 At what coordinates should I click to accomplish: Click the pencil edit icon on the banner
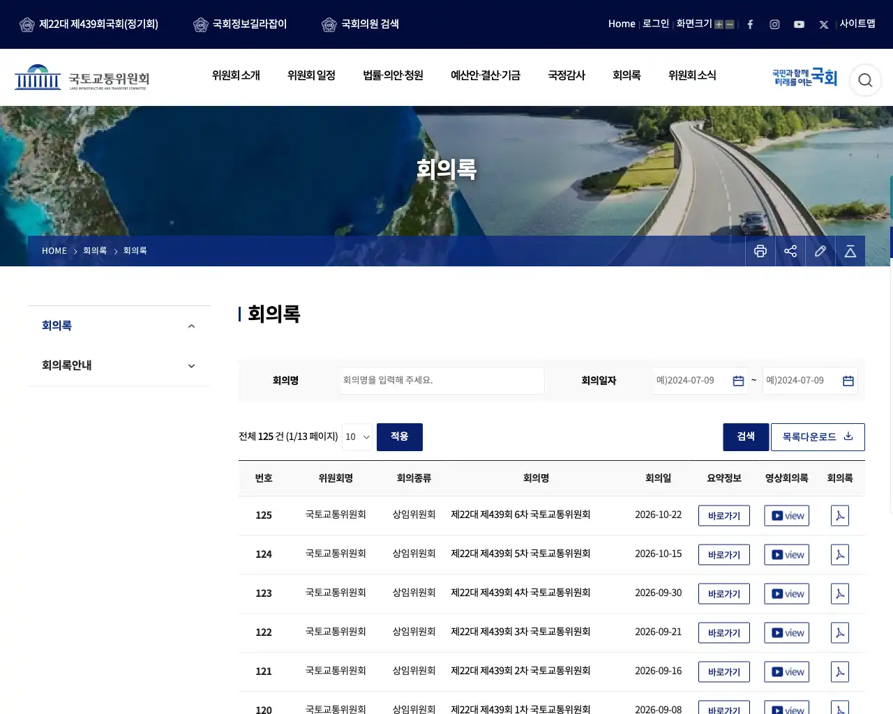[820, 251]
